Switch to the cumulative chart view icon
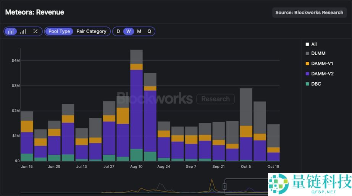The height and width of the screenshot is (196, 352). (x=23, y=31)
